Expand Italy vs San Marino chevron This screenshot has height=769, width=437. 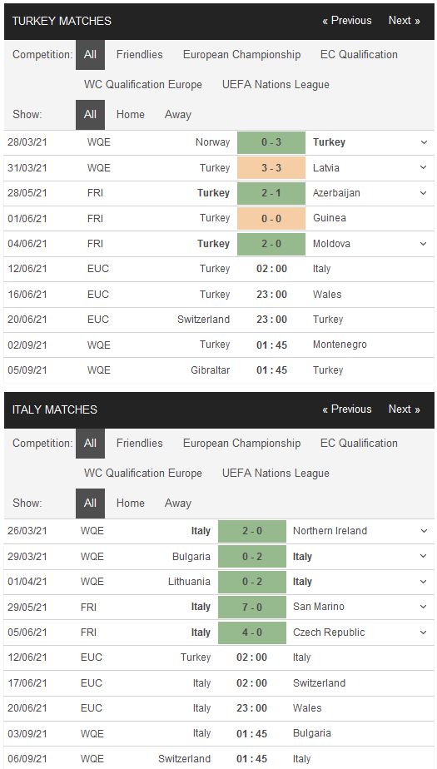coord(424,607)
